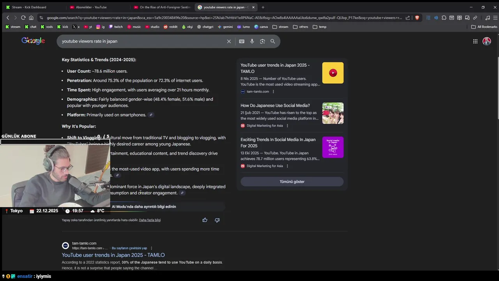
Task: Click AI Modu'nda daha ayrıntılı bilgi edinin
Action: [144, 207]
